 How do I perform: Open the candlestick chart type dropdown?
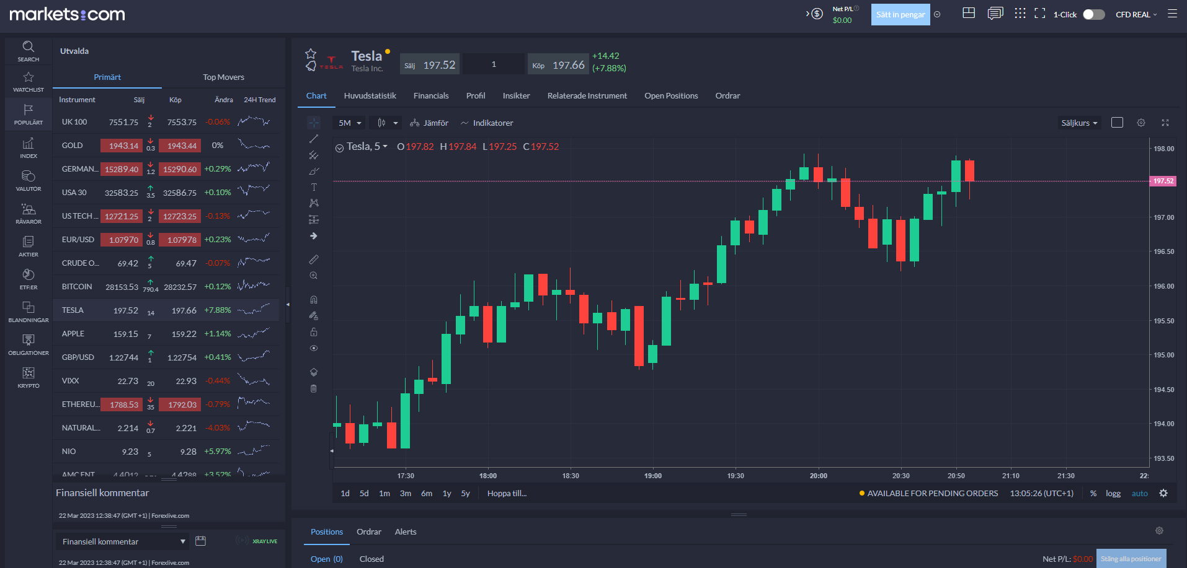click(x=387, y=123)
